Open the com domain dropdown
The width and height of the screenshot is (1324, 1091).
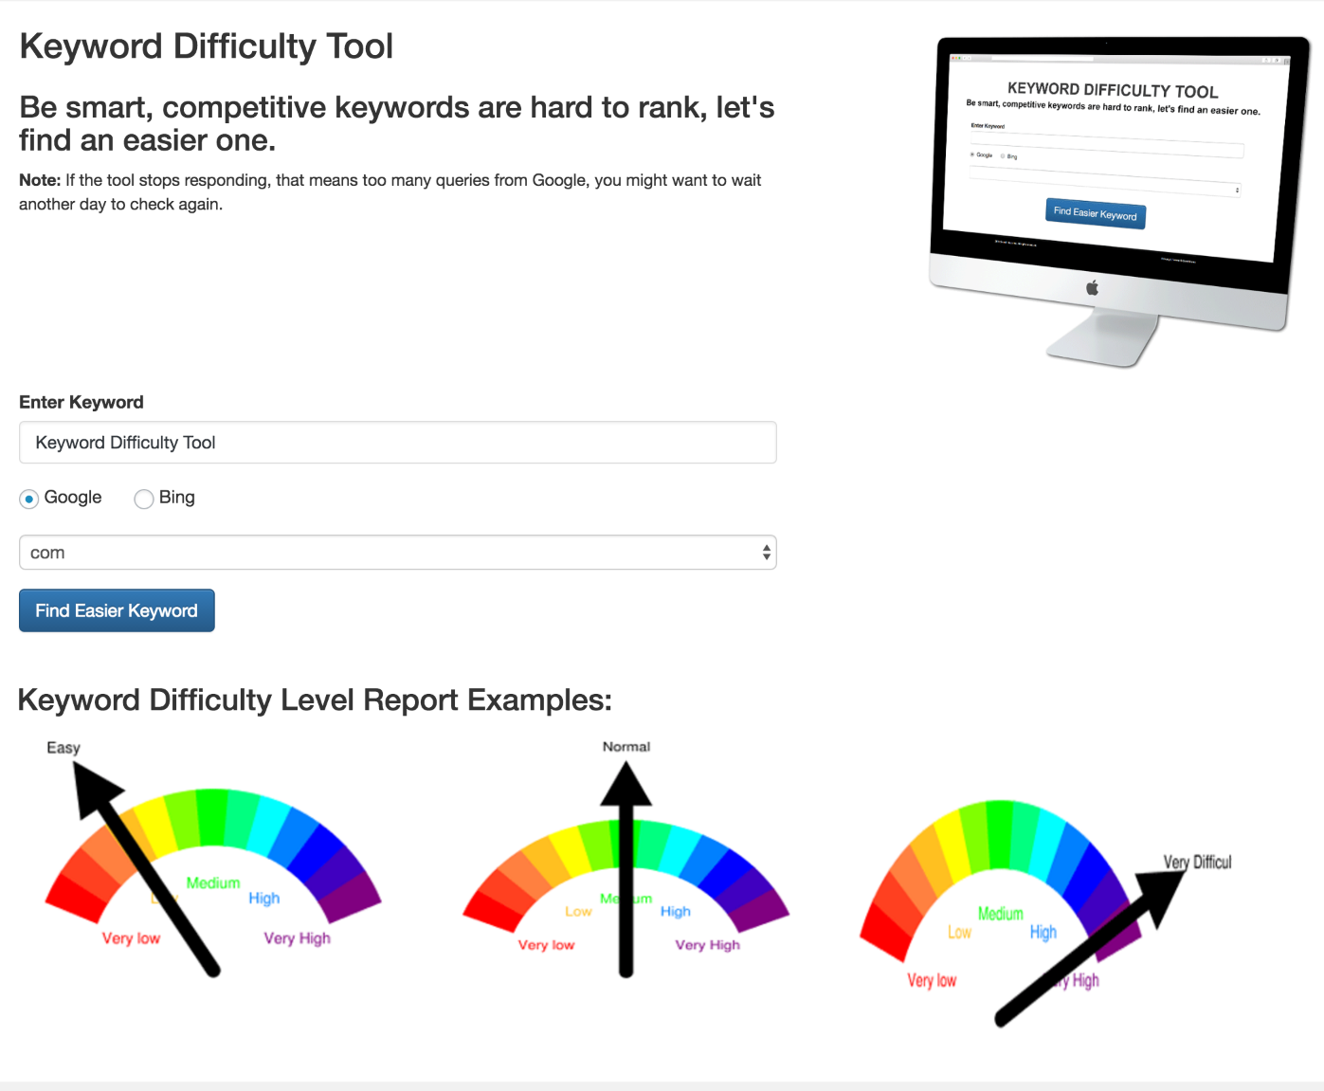(398, 553)
